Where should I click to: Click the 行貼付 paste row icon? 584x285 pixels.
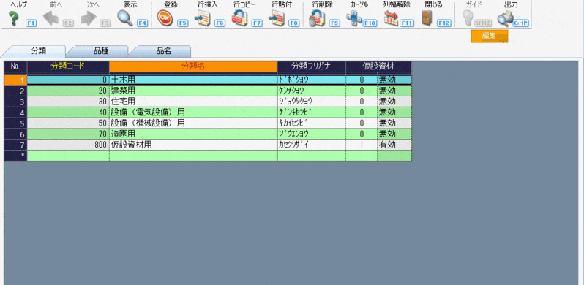coord(277,18)
